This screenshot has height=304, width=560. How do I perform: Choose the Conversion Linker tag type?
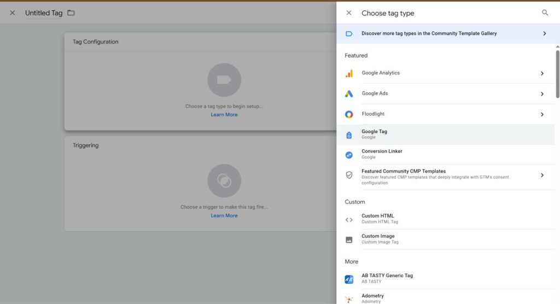tap(446, 154)
